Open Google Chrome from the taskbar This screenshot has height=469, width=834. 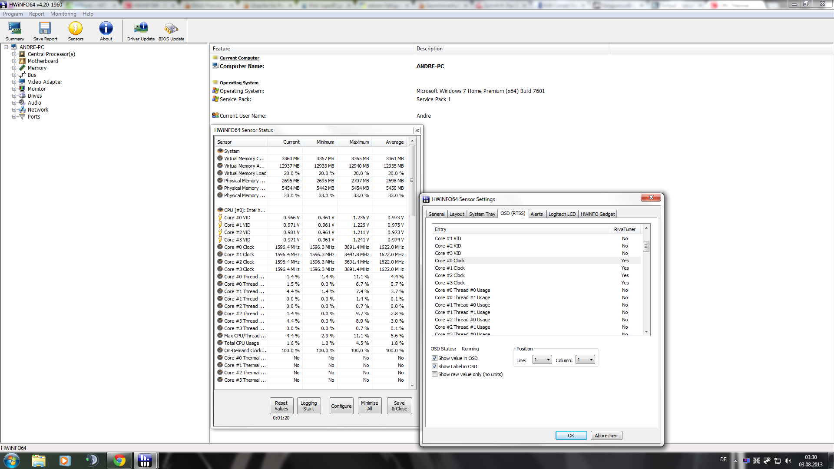point(119,460)
